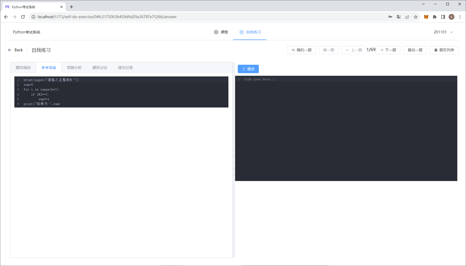Click the 1/69 question counter
466x266 pixels.
pos(371,50)
